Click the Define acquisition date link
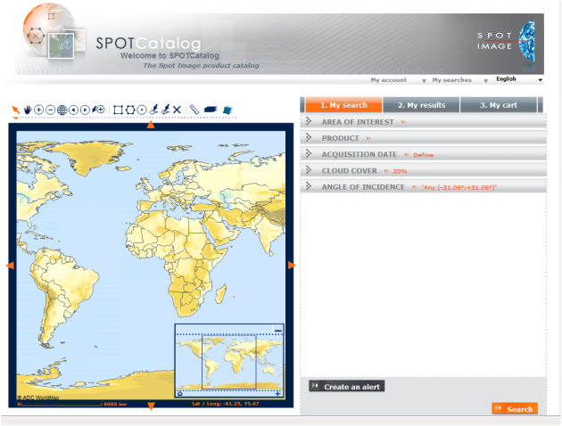This screenshot has height=426, width=562. pos(424,155)
